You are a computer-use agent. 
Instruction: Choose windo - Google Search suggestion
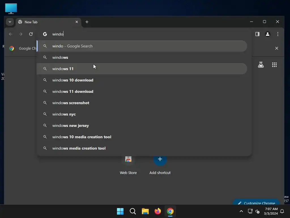coord(142,46)
